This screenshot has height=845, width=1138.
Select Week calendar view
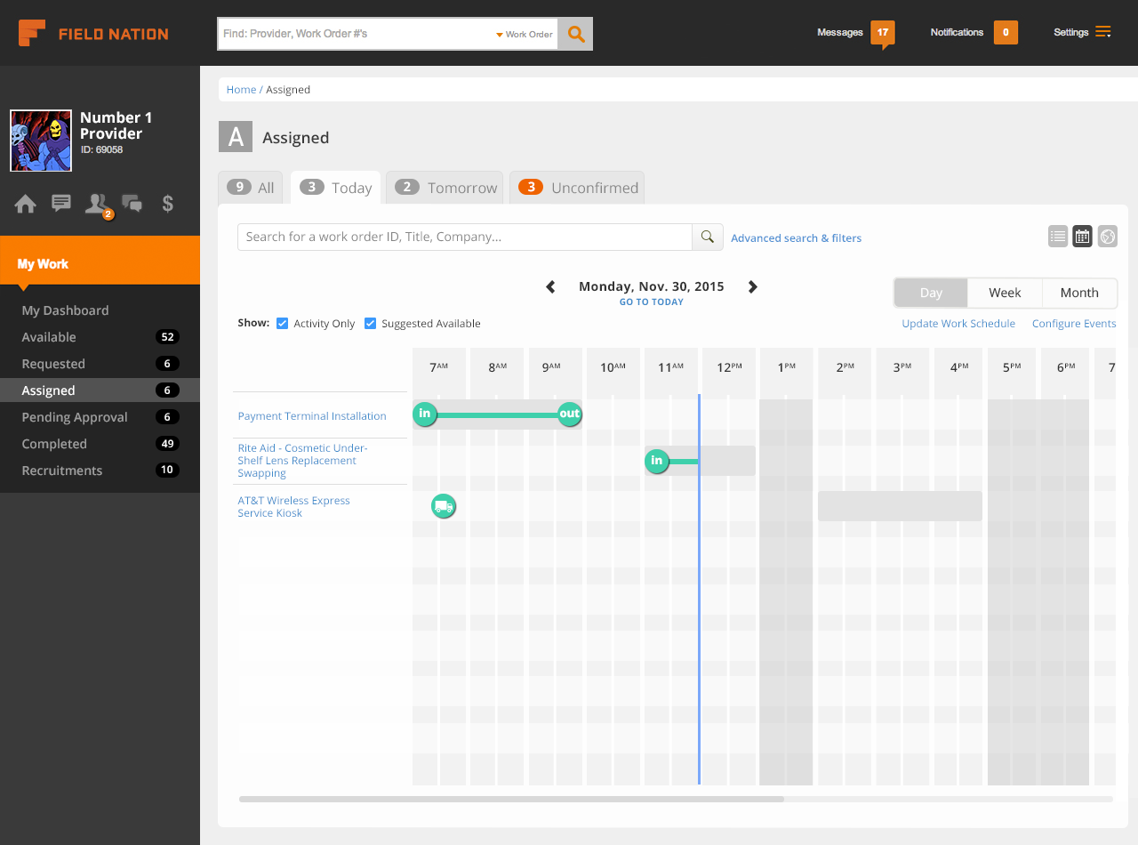tap(1005, 293)
